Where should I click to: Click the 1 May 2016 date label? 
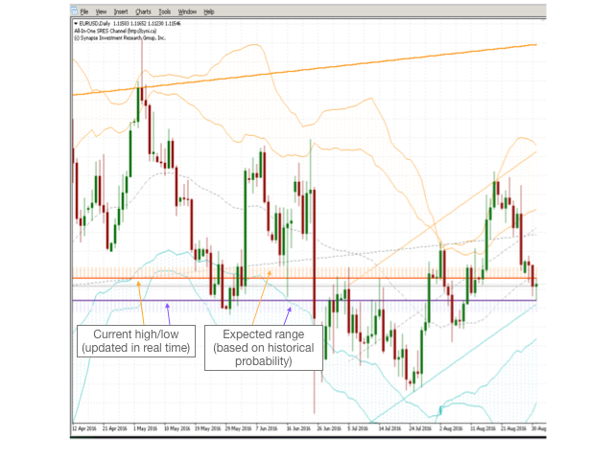[145, 428]
